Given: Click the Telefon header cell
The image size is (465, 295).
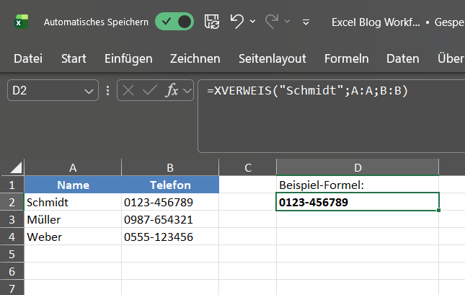Looking at the screenshot, I should (170, 185).
